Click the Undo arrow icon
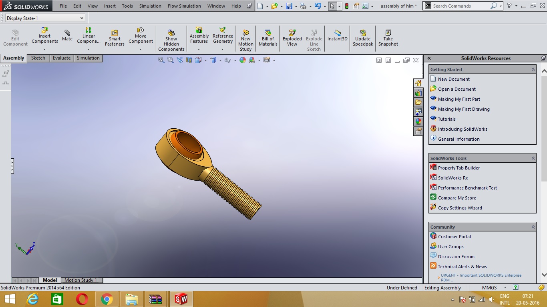This screenshot has width=547, height=307. 318,6
